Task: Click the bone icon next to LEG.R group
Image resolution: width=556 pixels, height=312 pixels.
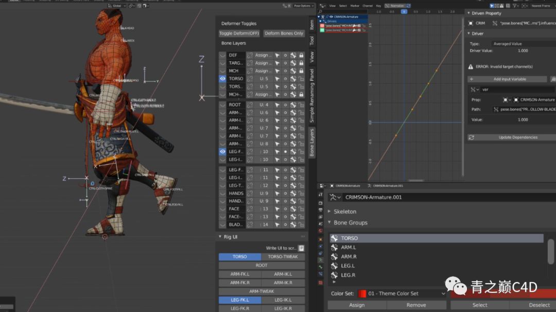Action: [x=334, y=275]
